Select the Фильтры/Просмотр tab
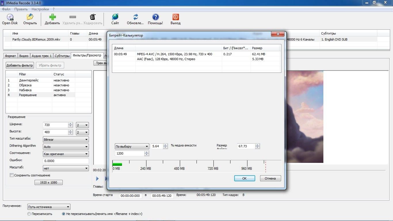 pos(87,55)
